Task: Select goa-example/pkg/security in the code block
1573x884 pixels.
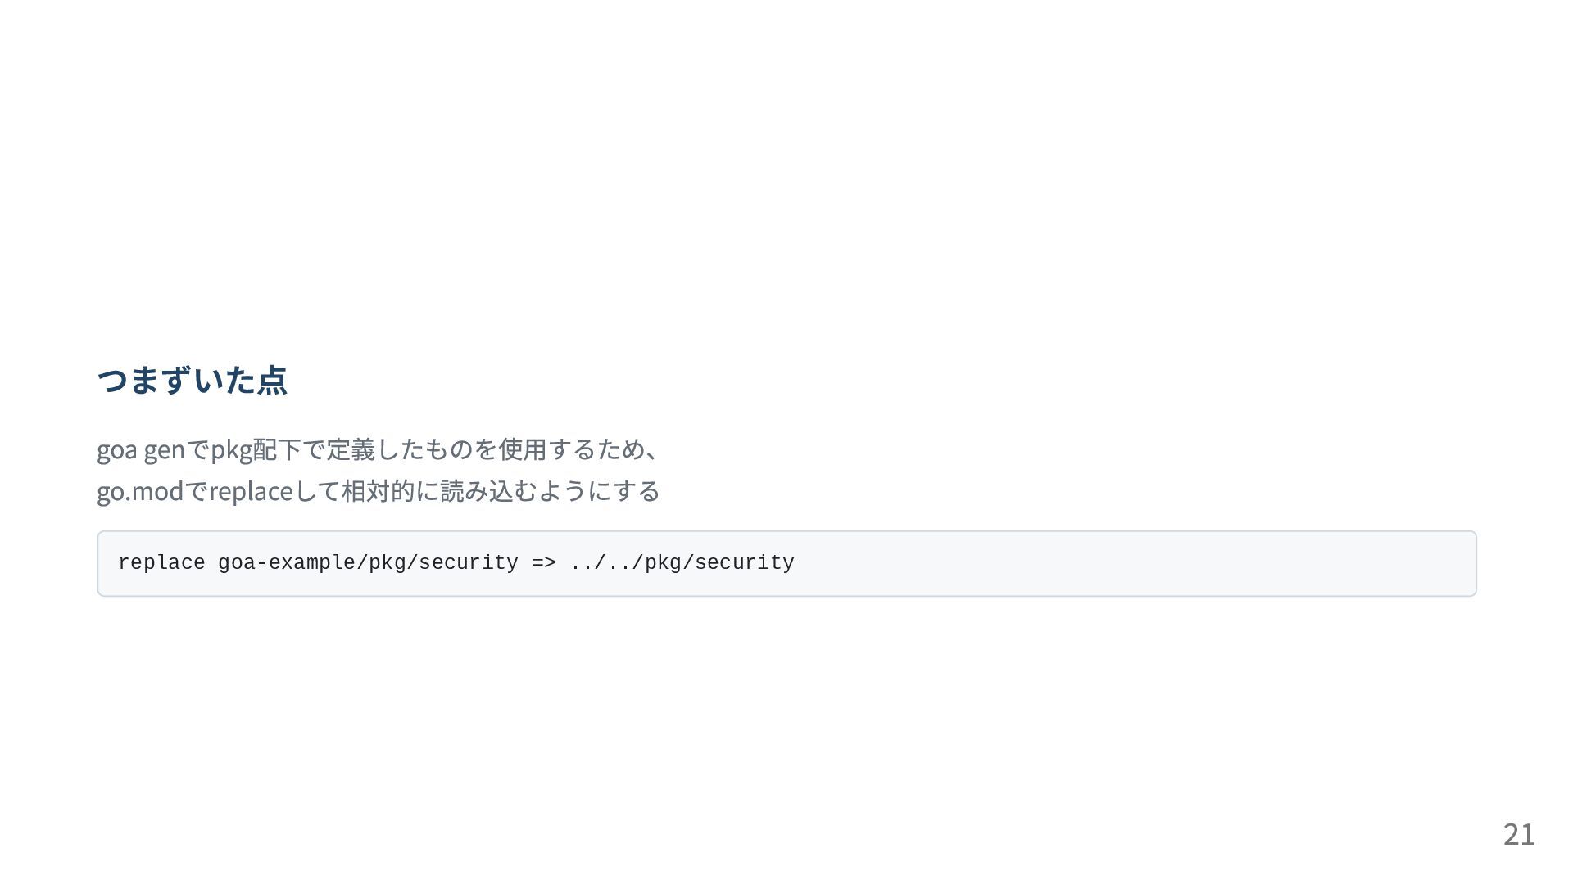Action: pos(368,563)
